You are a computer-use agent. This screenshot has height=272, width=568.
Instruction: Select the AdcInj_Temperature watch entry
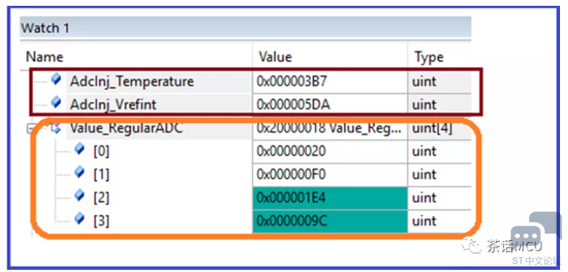click(132, 81)
